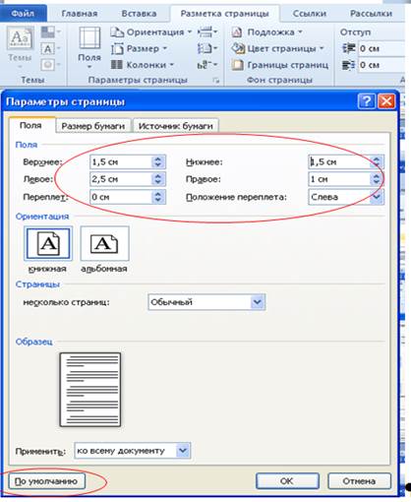Click the Левое margin value field

[121, 179]
